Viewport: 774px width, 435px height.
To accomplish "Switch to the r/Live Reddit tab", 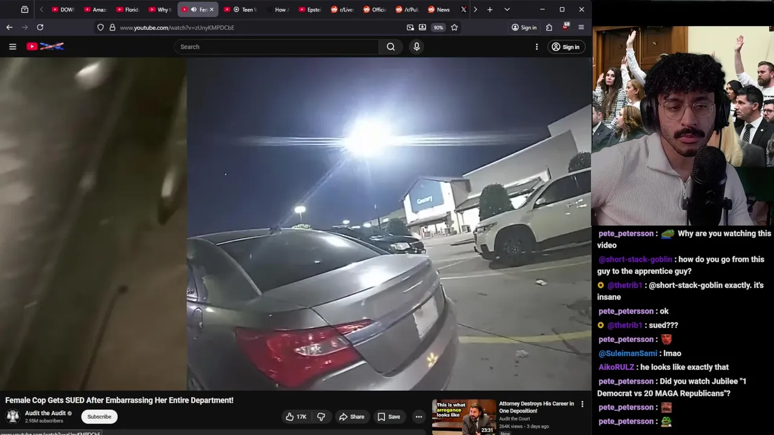I will (342, 10).
